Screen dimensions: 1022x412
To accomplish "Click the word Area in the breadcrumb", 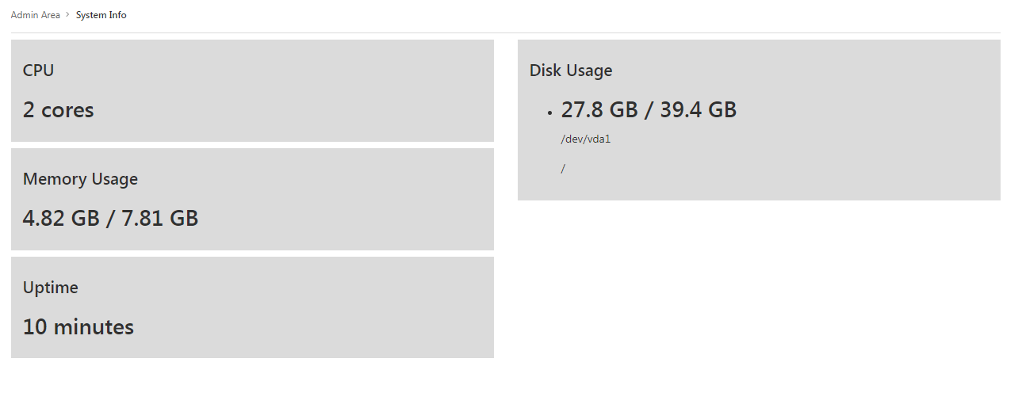I will 51,15.
